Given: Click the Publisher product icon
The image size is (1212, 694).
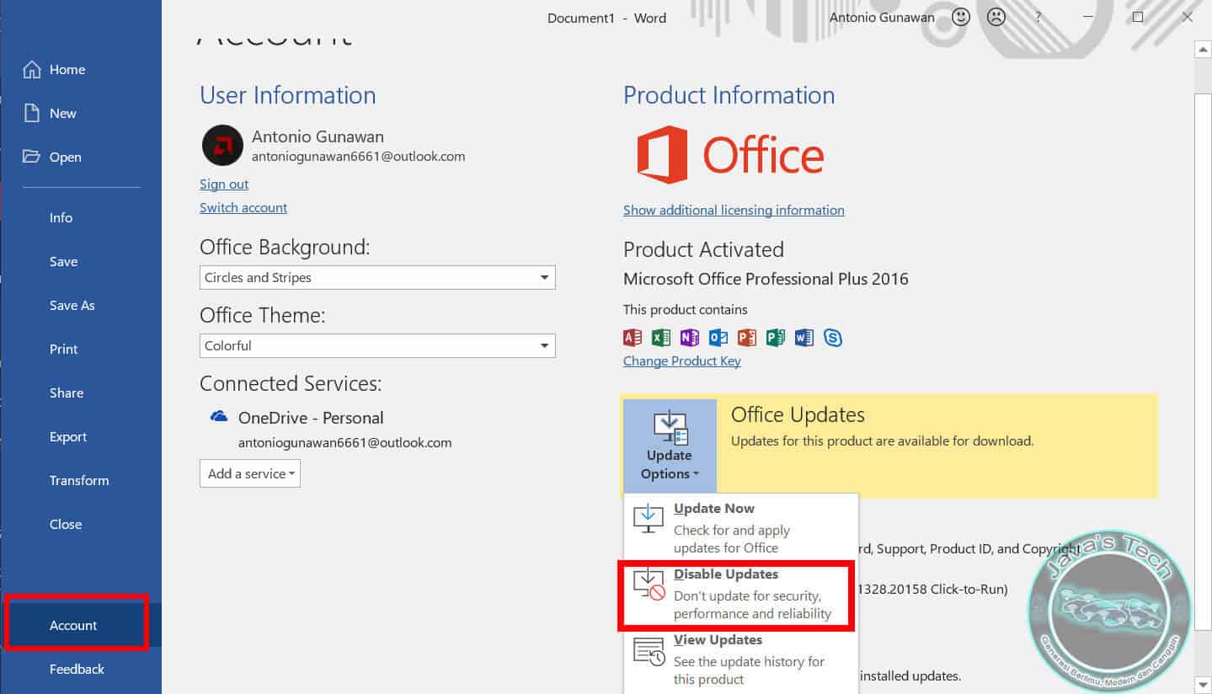Looking at the screenshot, I should point(776,338).
